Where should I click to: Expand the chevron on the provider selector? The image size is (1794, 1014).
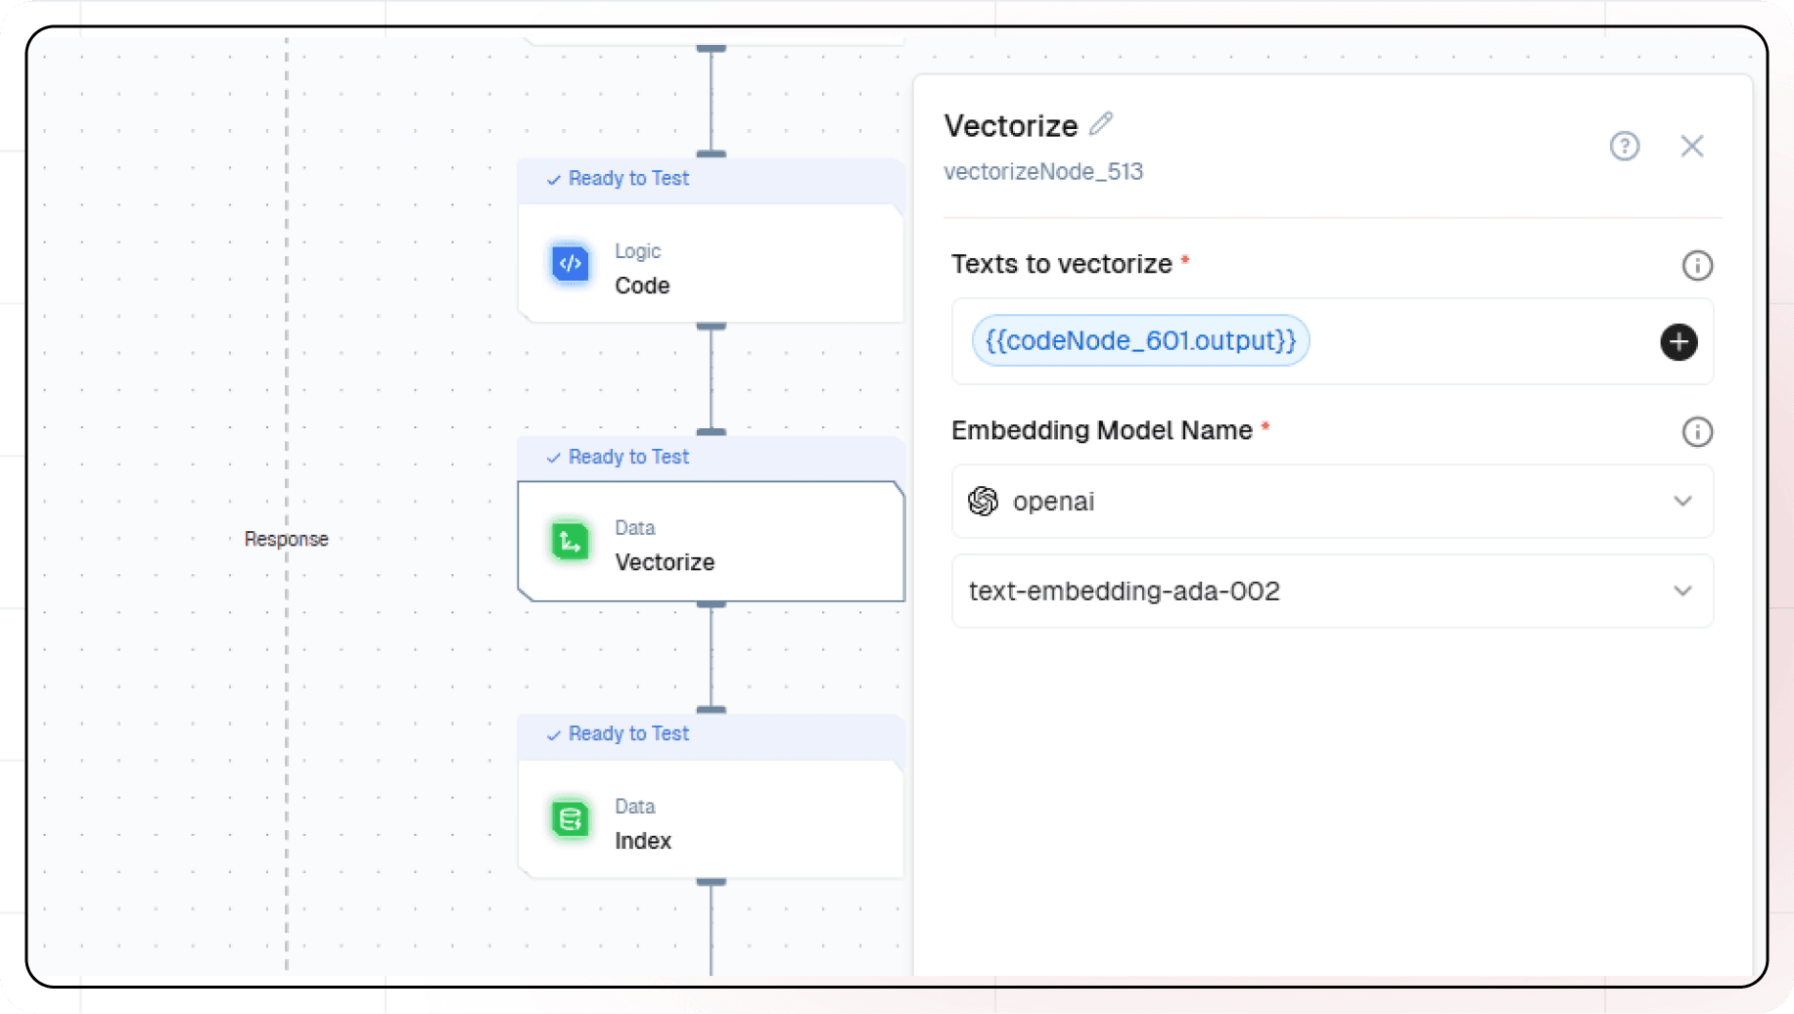coord(1682,501)
